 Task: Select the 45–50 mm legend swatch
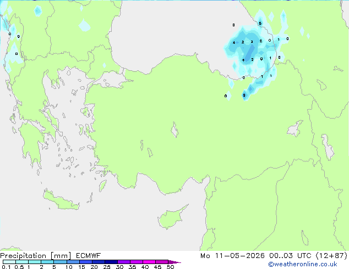click(162, 262)
